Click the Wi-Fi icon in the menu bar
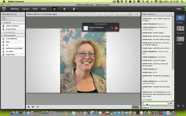 (156, 1)
